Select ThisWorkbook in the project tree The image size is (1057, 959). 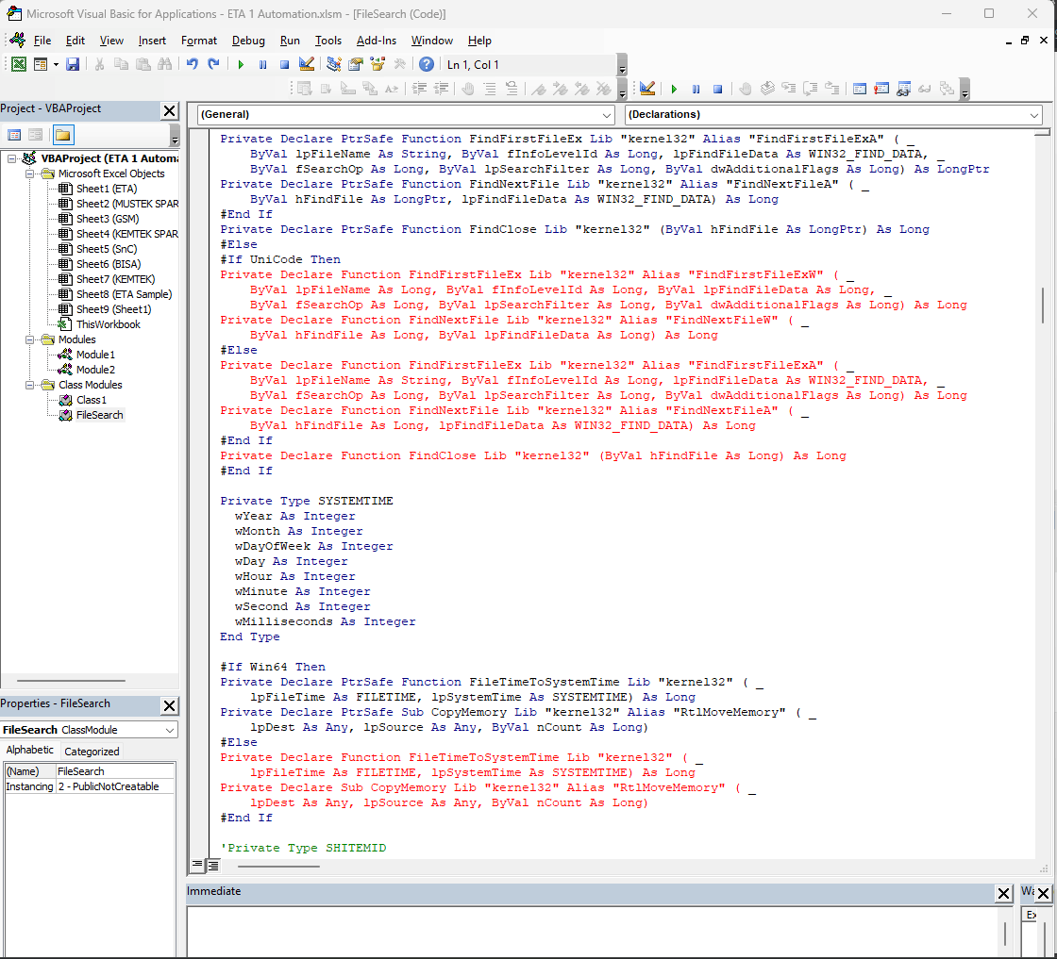coord(109,324)
